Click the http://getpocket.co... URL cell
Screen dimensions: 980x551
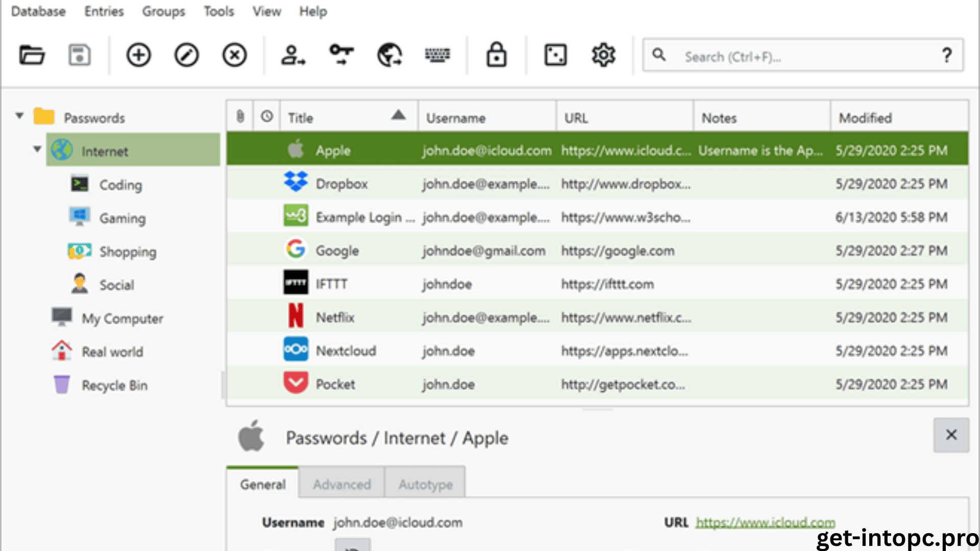tap(623, 384)
